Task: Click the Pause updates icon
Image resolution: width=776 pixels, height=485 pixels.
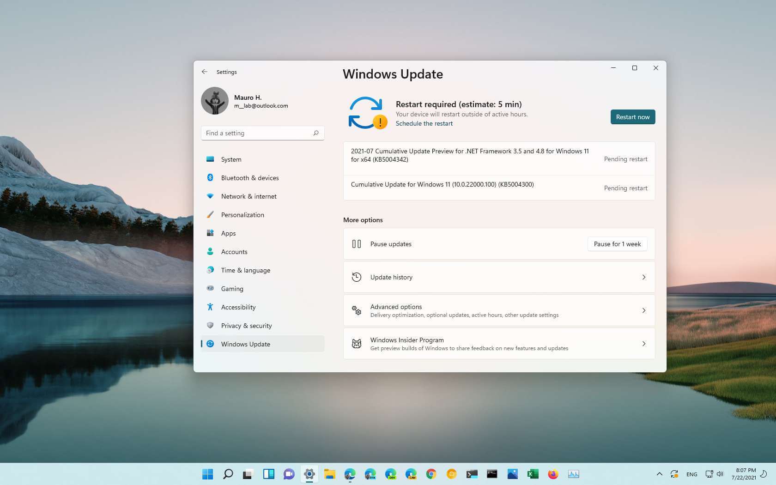Action: point(357,243)
